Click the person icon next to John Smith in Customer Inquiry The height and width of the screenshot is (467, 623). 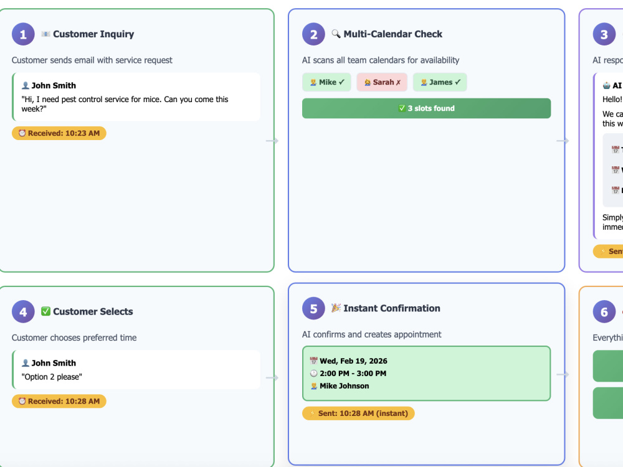point(26,85)
